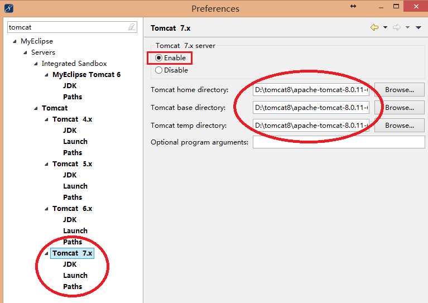This screenshot has width=428, height=303.
Task: Close the Preferences window
Action: click(x=416, y=6)
